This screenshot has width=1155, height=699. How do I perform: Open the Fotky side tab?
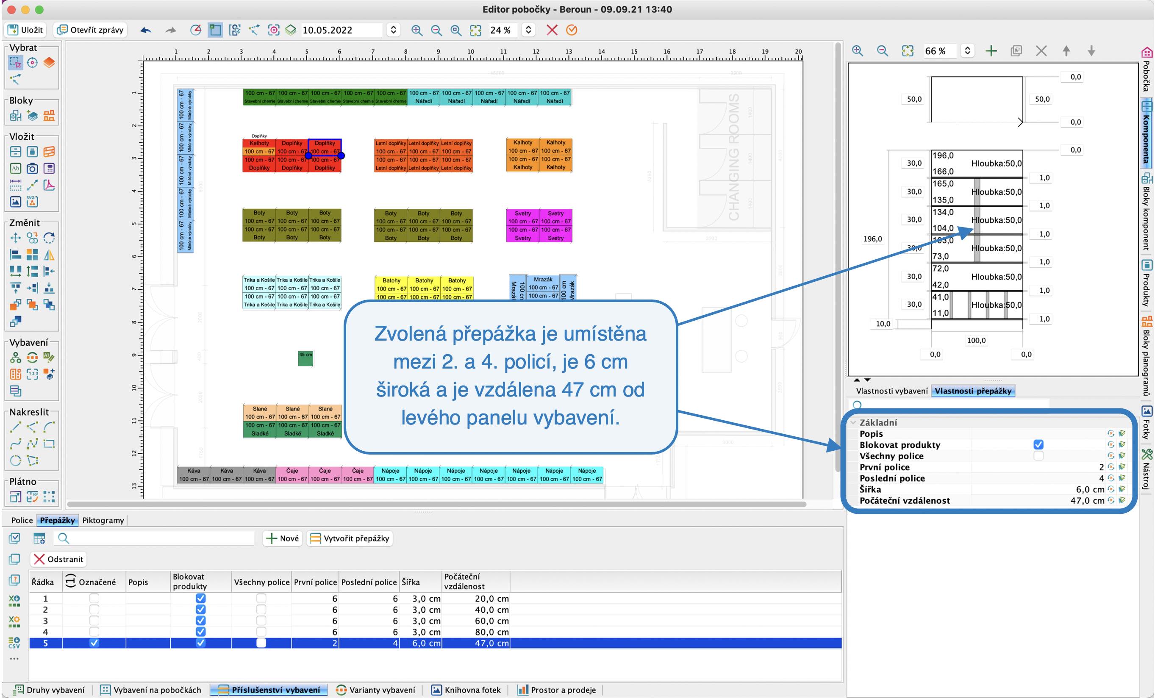coord(1147,423)
